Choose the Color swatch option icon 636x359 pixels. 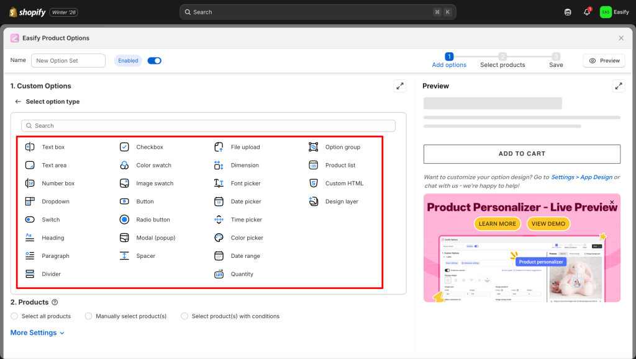124,166
